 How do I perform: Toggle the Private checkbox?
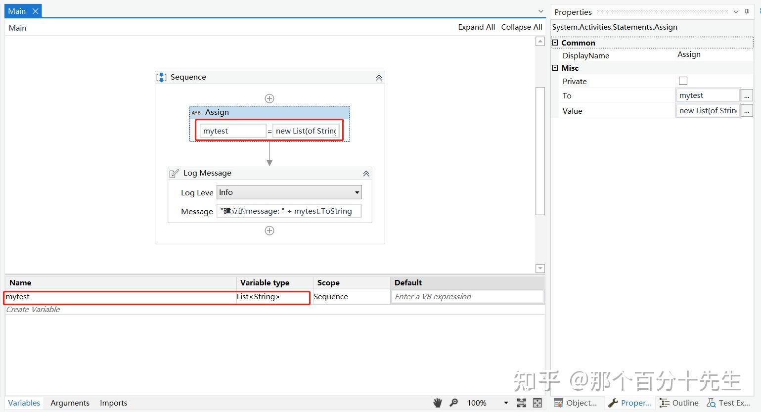(683, 81)
